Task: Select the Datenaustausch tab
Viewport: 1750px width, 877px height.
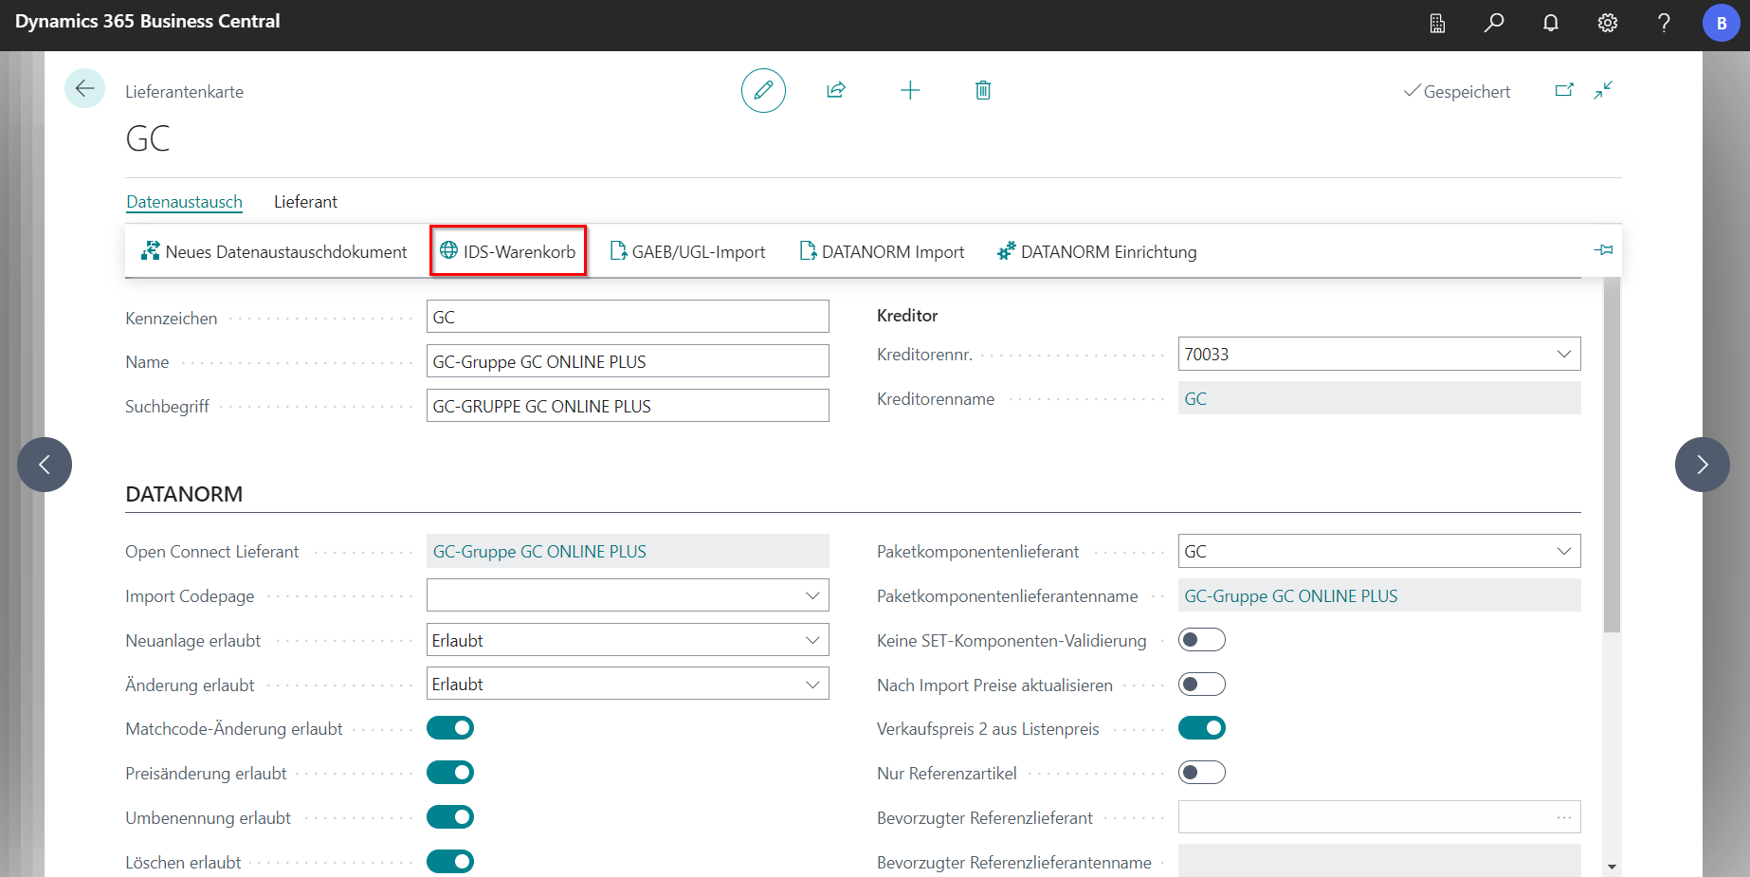Action: click(184, 202)
